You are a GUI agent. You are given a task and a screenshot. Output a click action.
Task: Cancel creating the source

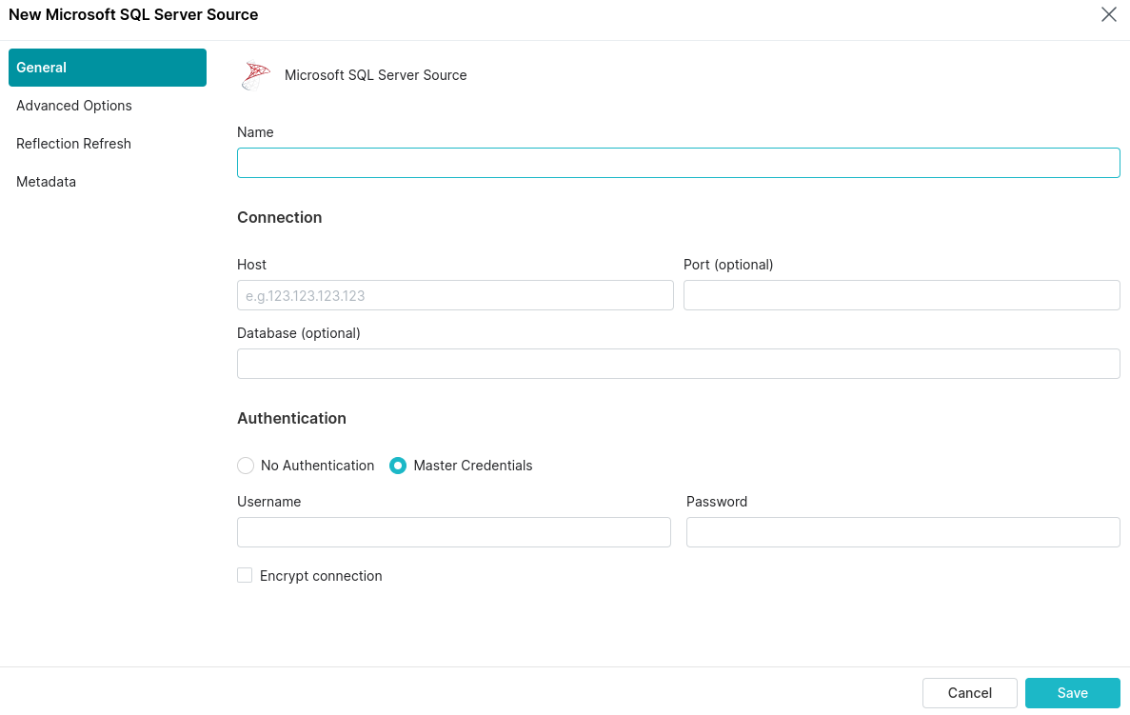tap(969, 693)
